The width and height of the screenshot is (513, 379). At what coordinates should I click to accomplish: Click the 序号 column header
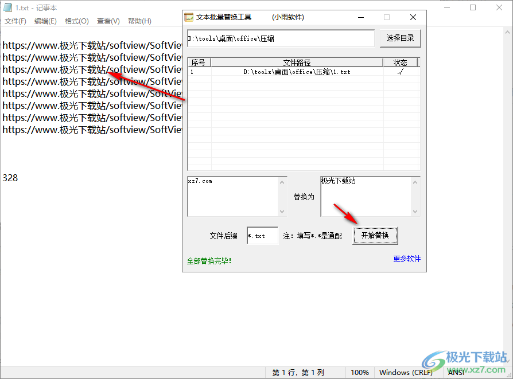coord(199,62)
